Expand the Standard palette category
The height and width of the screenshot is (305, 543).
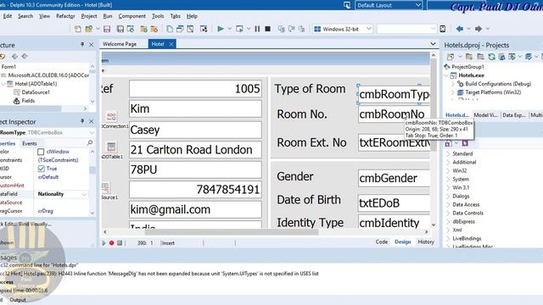(448, 154)
